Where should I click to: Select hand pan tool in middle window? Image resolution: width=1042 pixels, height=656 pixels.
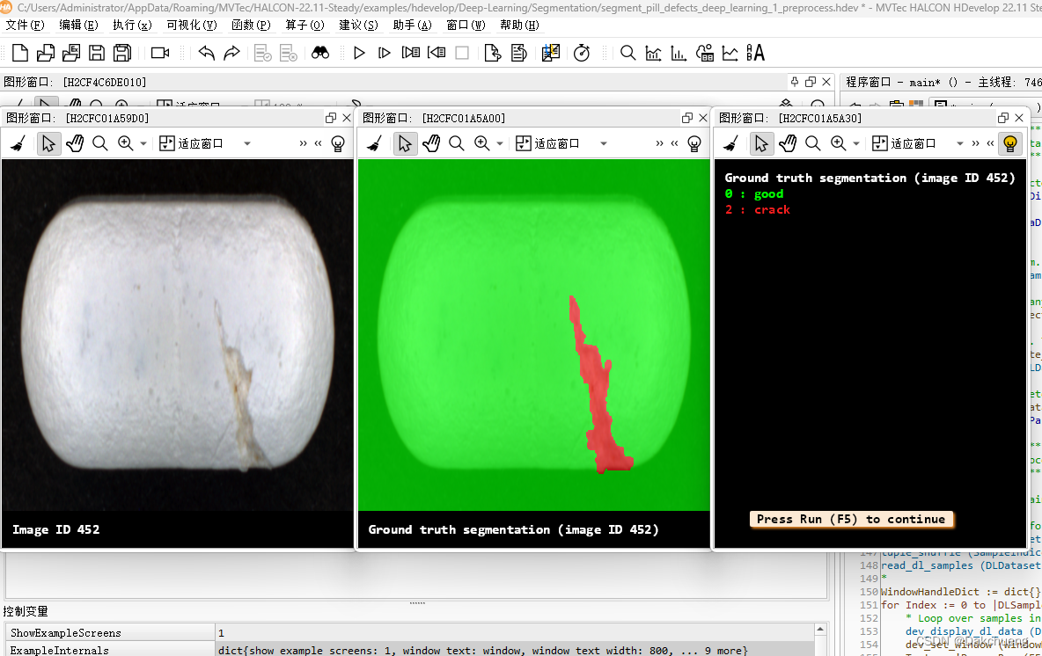[x=431, y=143]
